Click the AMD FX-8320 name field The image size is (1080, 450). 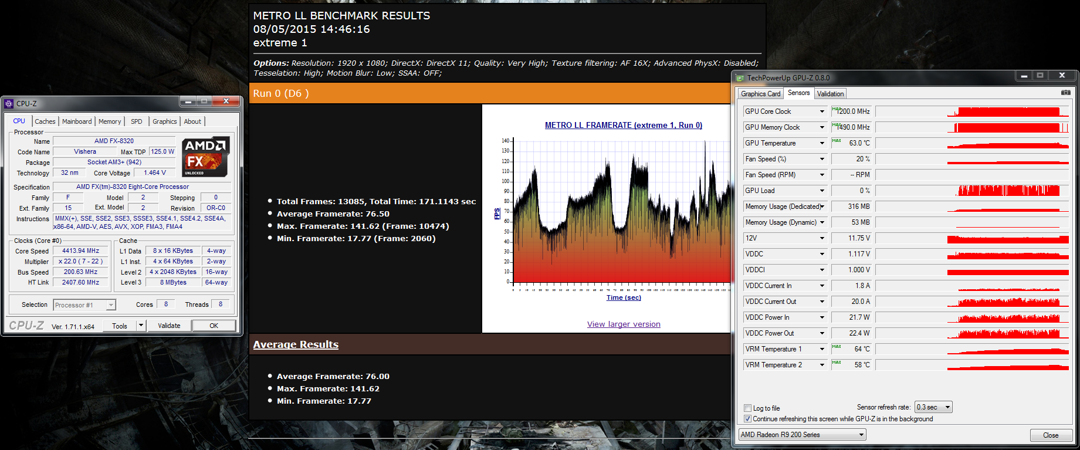click(x=114, y=141)
